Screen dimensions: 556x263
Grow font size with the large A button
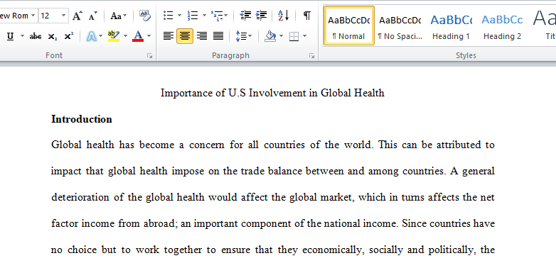point(77,16)
